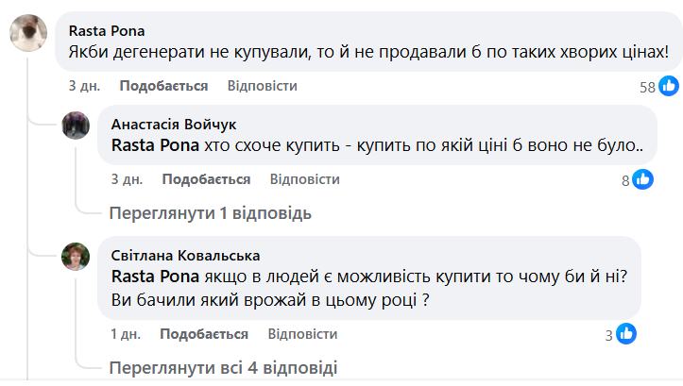
Task: Click the like reaction icon showing 8
Action: [x=643, y=179]
